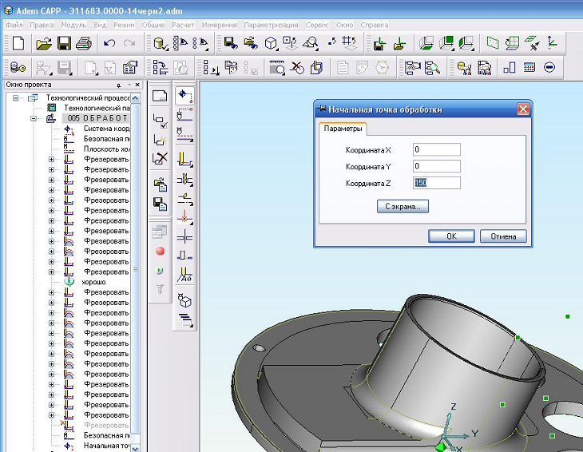Open file using the folder icon
The image size is (583, 452).
point(43,43)
